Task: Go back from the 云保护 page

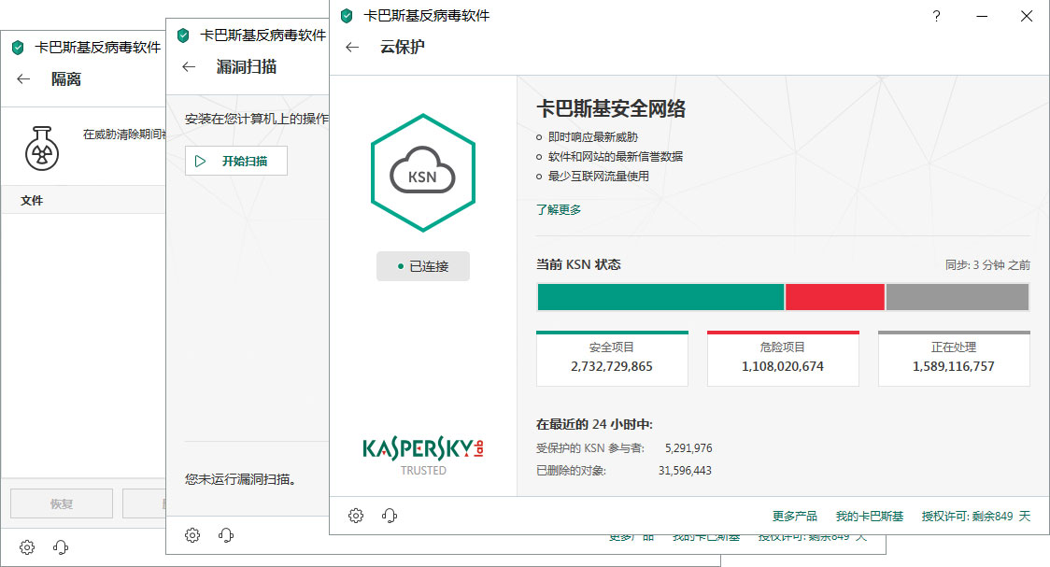Action: [x=352, y=47]
